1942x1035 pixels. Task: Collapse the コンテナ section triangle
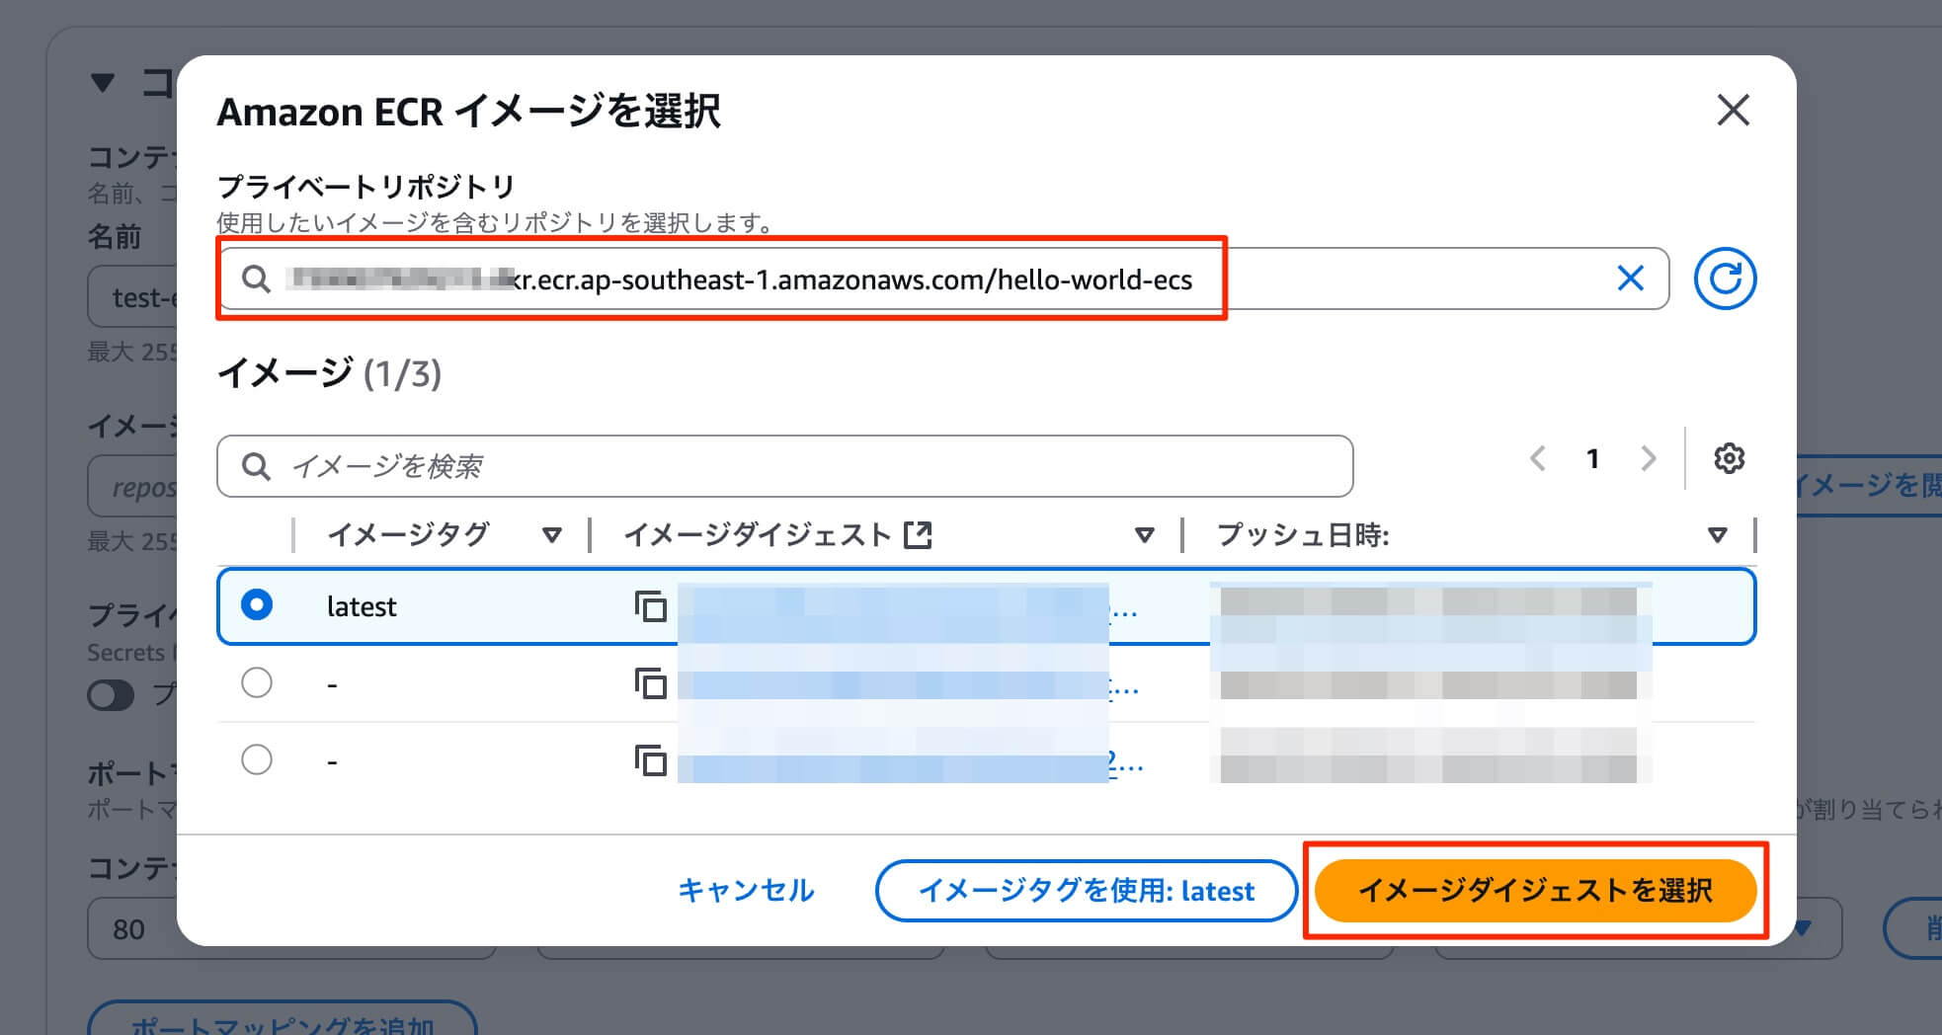101,83
